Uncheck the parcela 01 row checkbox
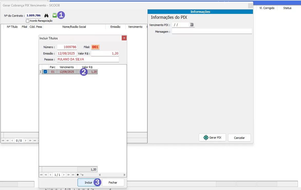This screenshot has height=190, width=301. 45,72
